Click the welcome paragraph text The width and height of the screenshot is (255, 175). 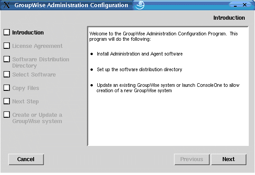pyautogui.click(x=164, y=36)
